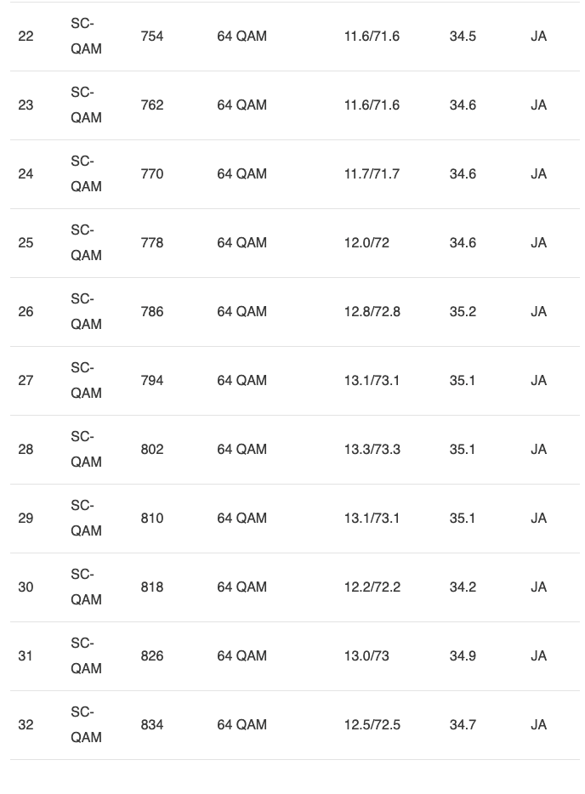Viewport: 585px width, 794px height.
Task: Click the 13.3/73.3 power value
Action: (372, 450)
